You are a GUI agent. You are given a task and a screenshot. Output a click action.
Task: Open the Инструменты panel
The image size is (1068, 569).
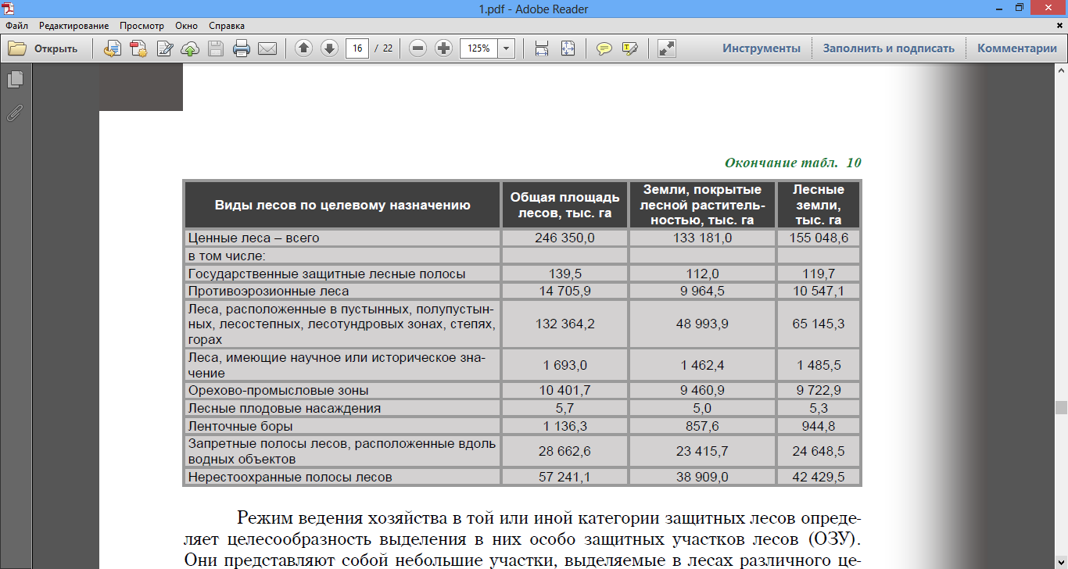click(x=762, y=48)
